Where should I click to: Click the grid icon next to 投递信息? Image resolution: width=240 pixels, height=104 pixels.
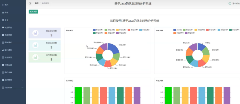click(3, 35)
